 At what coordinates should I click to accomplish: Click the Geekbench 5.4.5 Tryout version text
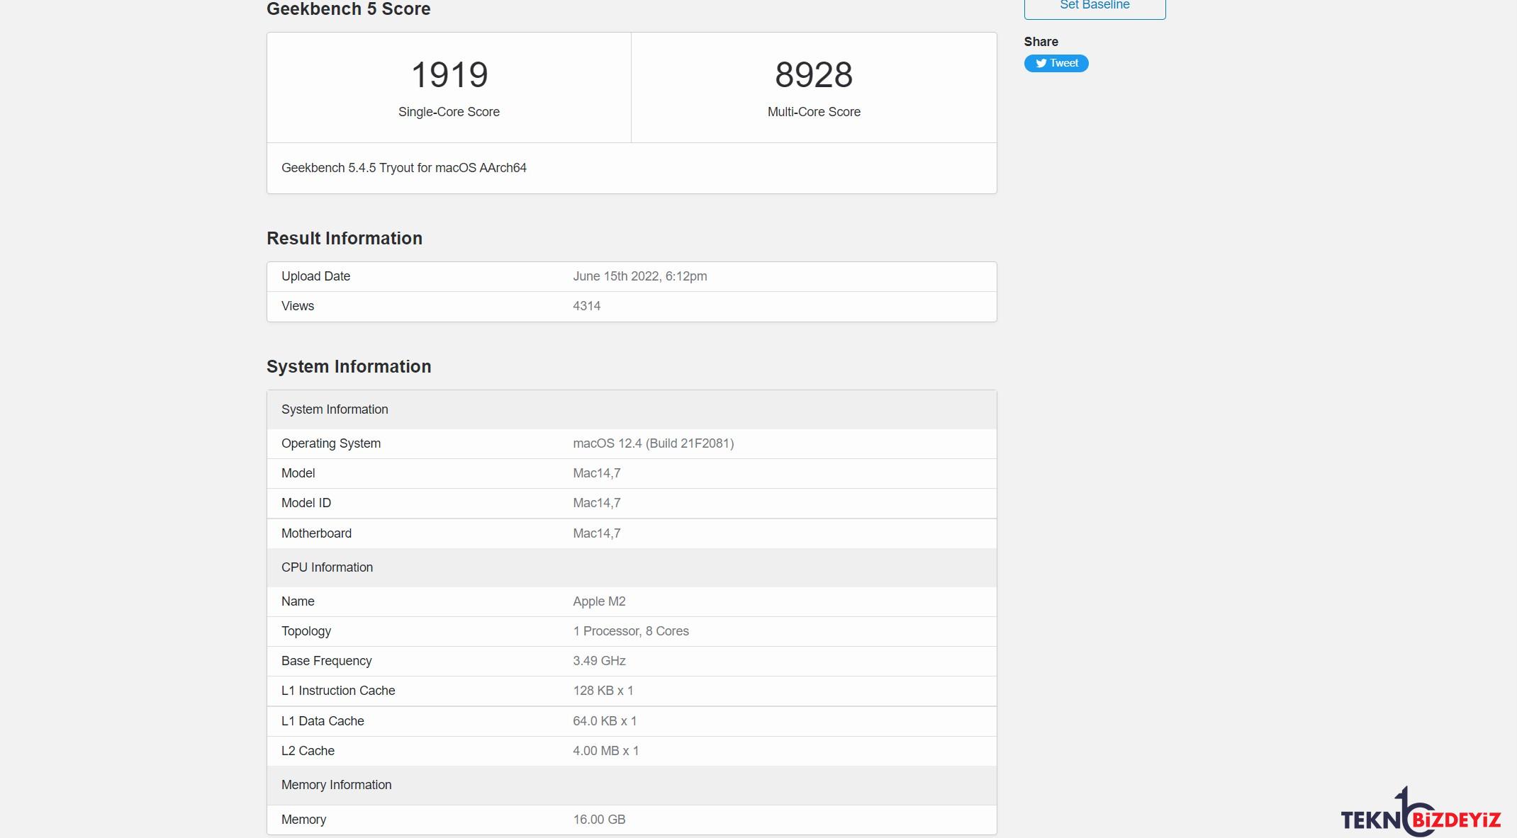[404, 168]
